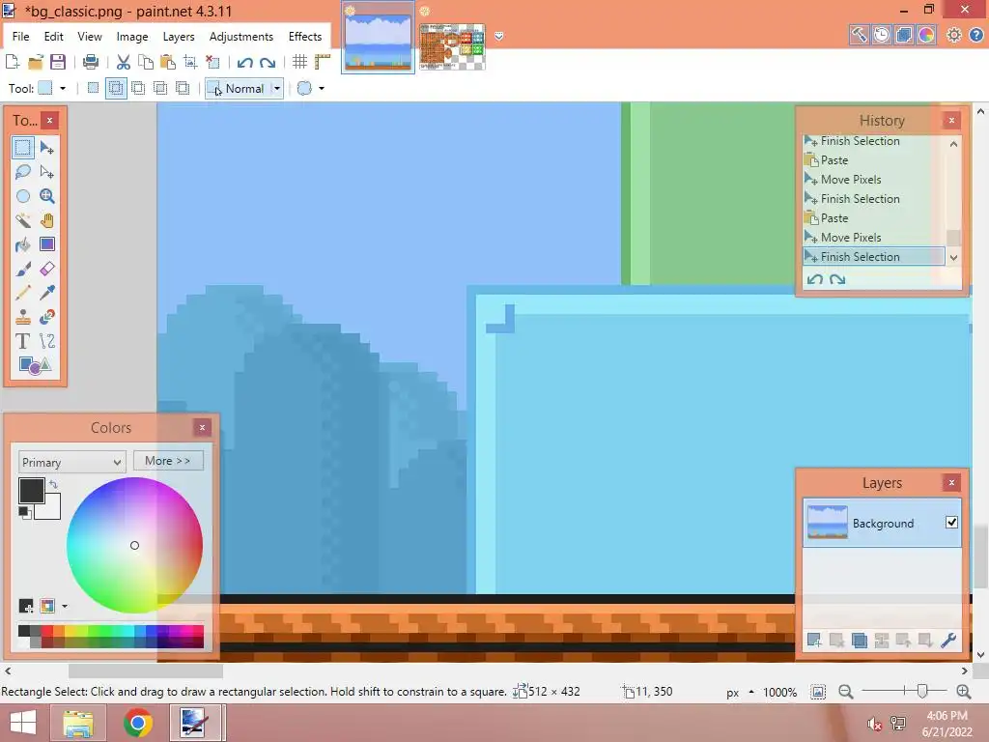Select the Recolor tool

(x=46, y=317)
